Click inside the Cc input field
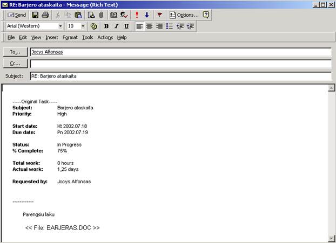336x243 pixels. pyautogui.click(x=181, y=64)
